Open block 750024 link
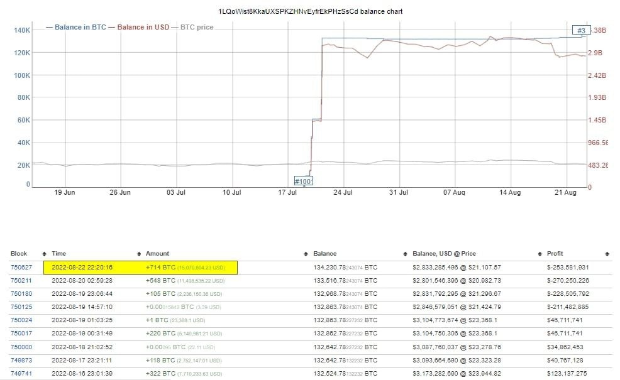The image size is (620, 380). (x=21, y=320)
